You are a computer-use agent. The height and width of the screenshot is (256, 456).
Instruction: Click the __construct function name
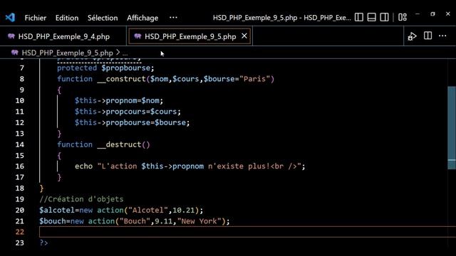121,79
